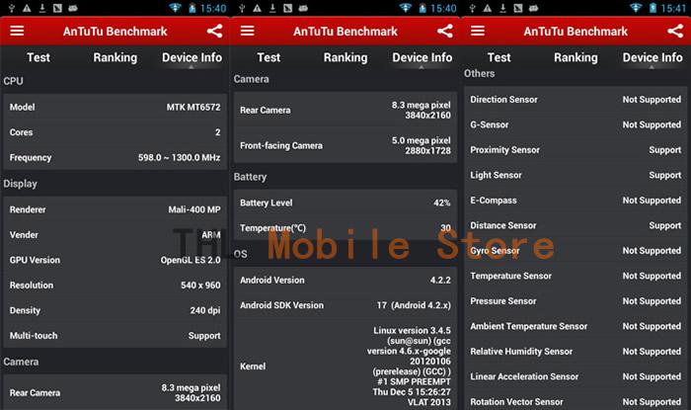Switch to Test tab in first screen

(38, 57)
